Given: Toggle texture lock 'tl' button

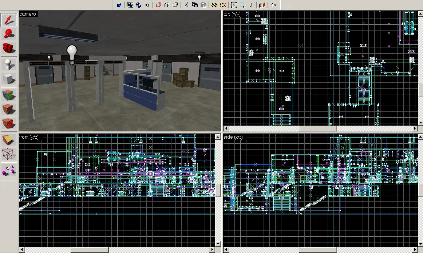Looking at the screenshot, I should pos(251,5).
